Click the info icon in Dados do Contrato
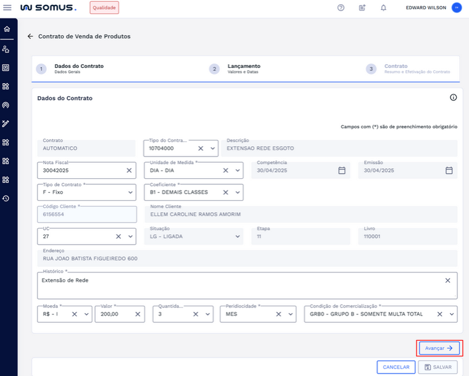The image size is (469, 376). pos(453,97)
